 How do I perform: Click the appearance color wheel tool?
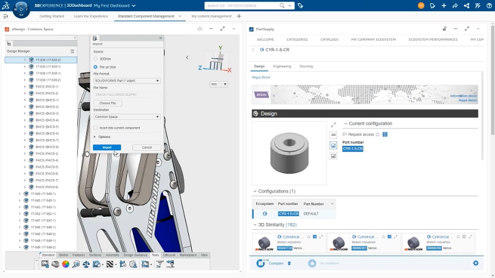66,264
